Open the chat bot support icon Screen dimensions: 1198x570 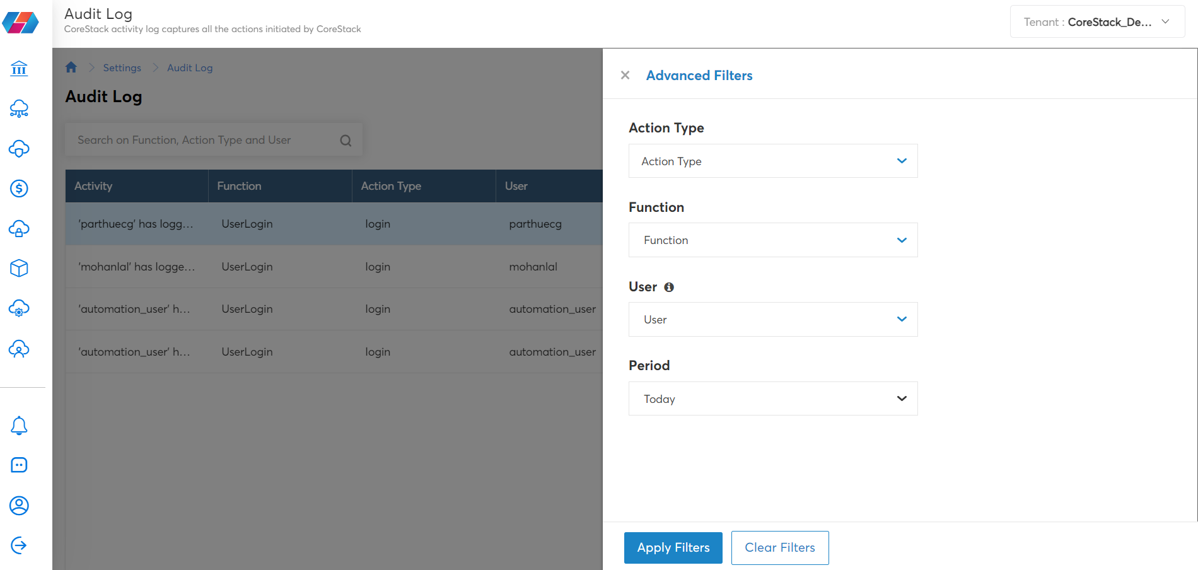tap(19, 465)
